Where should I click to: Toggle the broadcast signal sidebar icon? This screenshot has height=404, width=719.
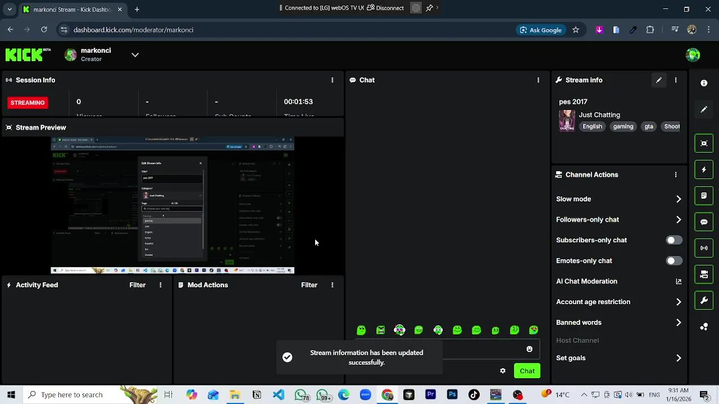click(704, 248)
